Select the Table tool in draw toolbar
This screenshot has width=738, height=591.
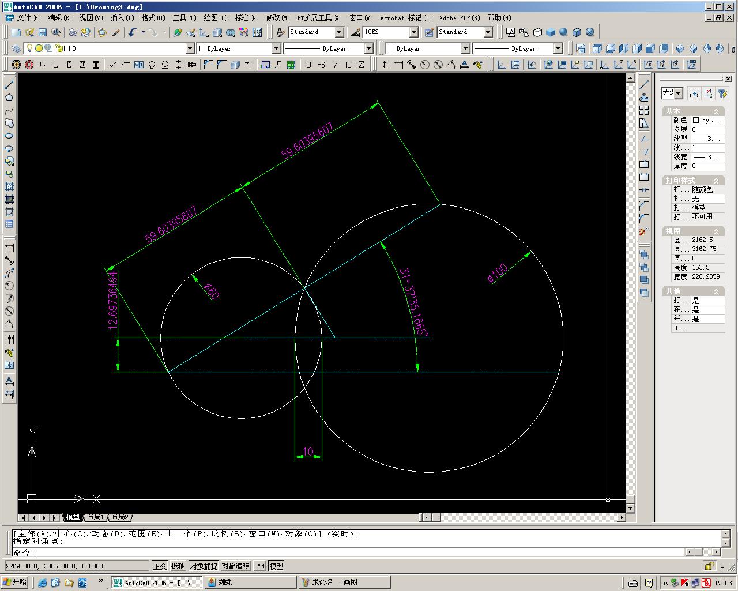(9, 225)
